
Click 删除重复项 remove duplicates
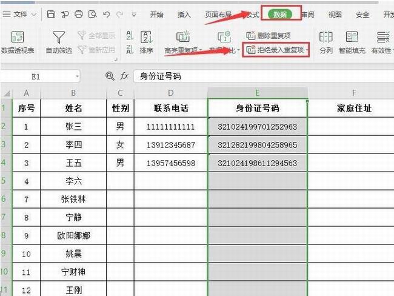[269, 35]
